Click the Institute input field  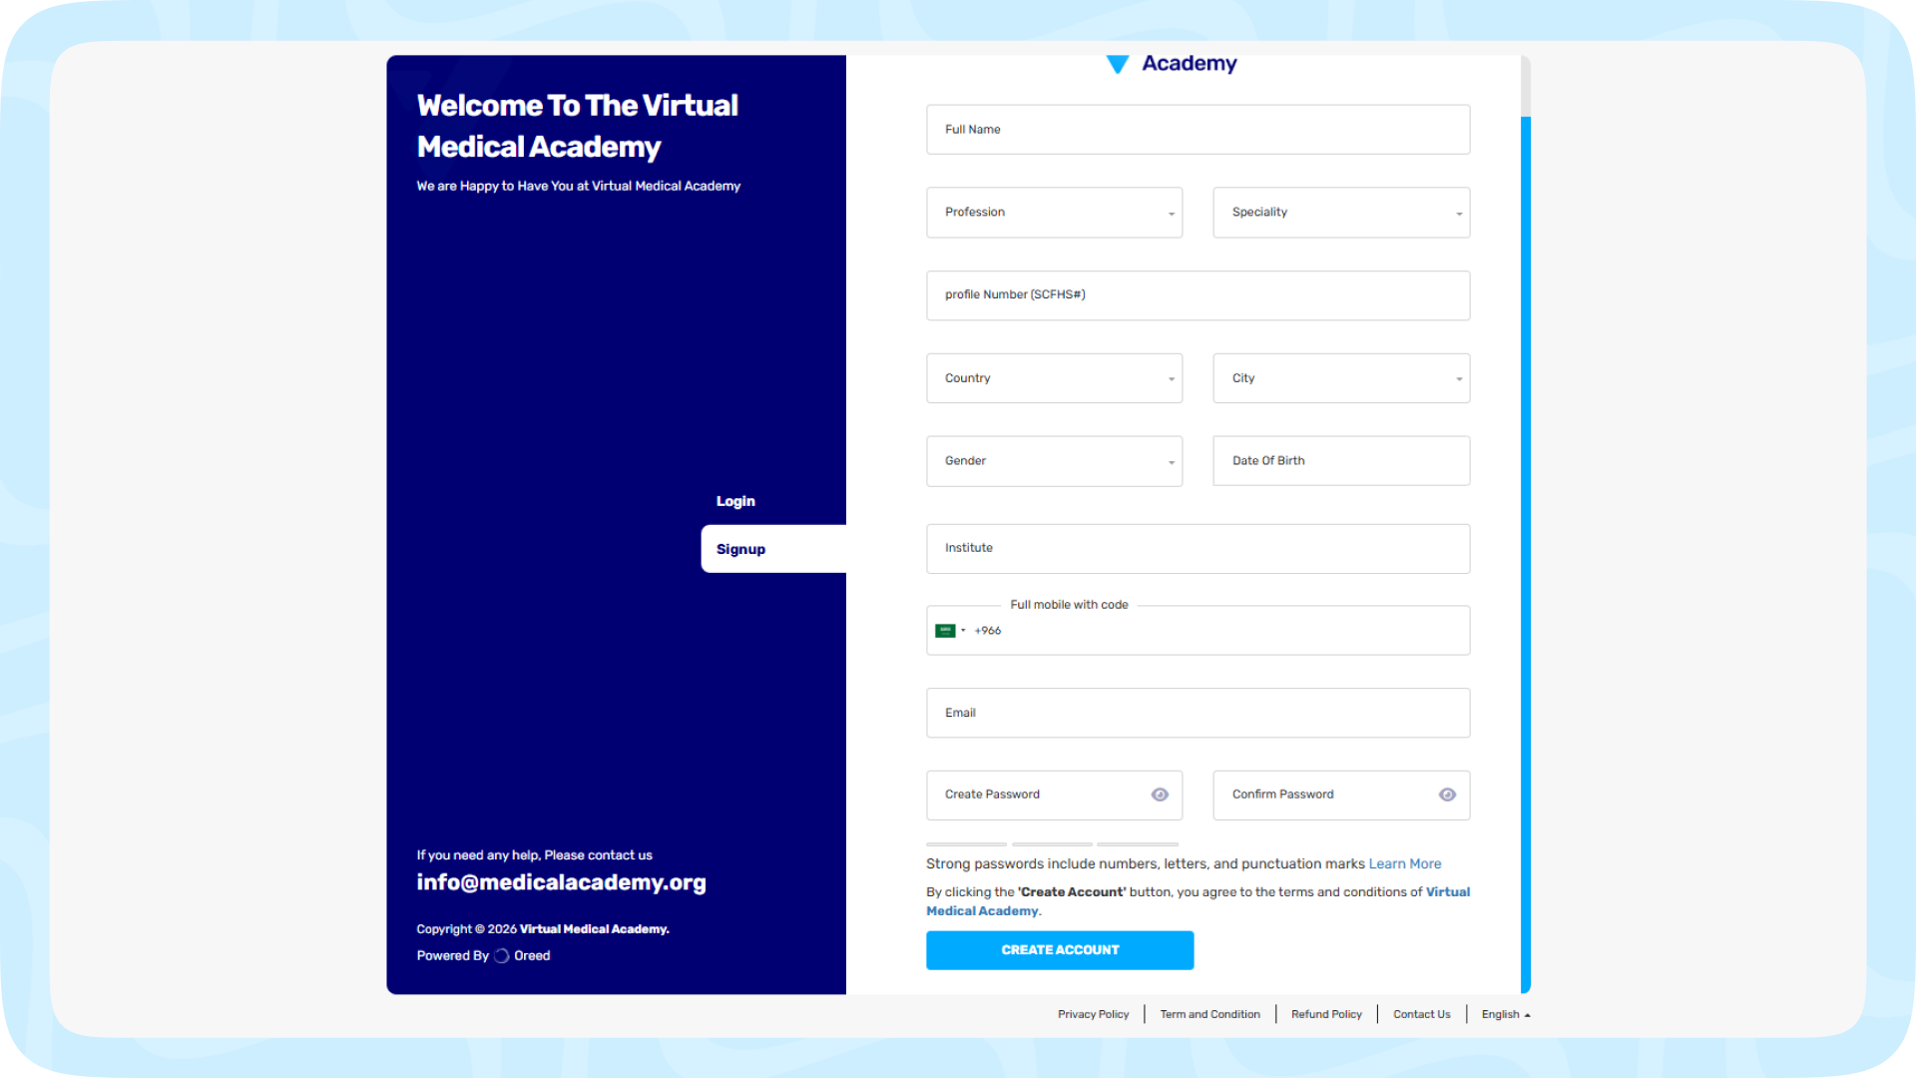(1197, 549)
